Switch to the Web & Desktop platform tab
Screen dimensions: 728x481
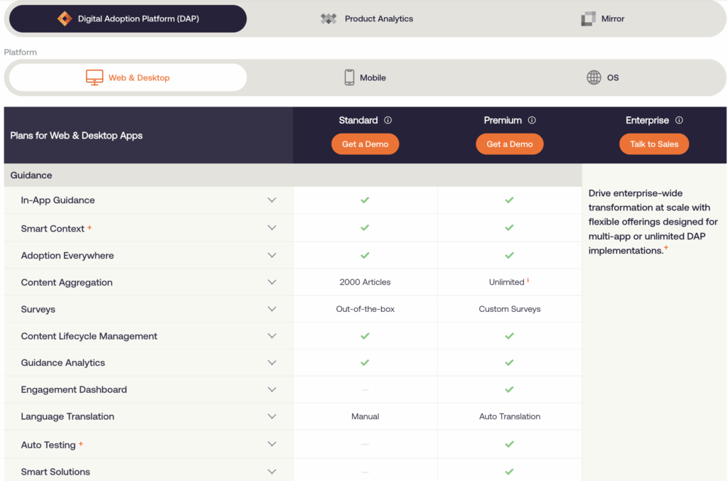pyautogui.click(x=127, y=77)
